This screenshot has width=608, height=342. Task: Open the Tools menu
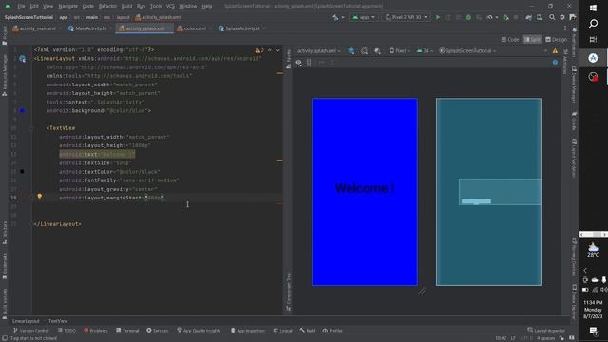(x=156, y=6)
